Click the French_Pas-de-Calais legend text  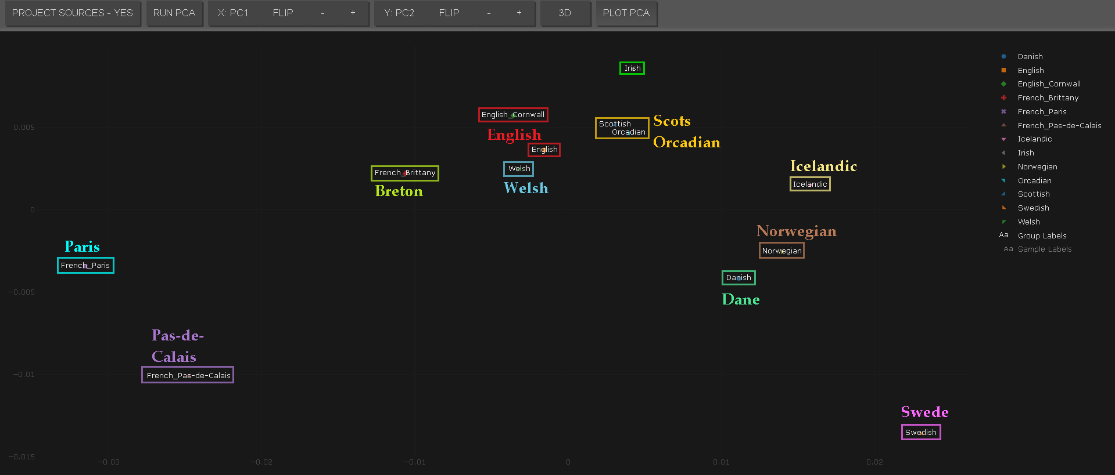[1060, 126]
